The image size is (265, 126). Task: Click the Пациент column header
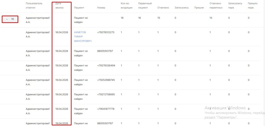79,8
